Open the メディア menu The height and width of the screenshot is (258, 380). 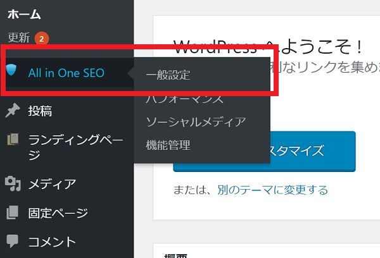53,184
